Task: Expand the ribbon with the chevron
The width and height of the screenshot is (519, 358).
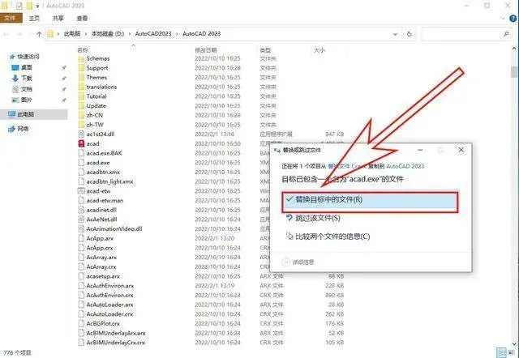Action: [503, 19]
